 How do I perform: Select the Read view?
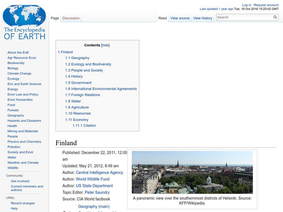tap(162, 18)
